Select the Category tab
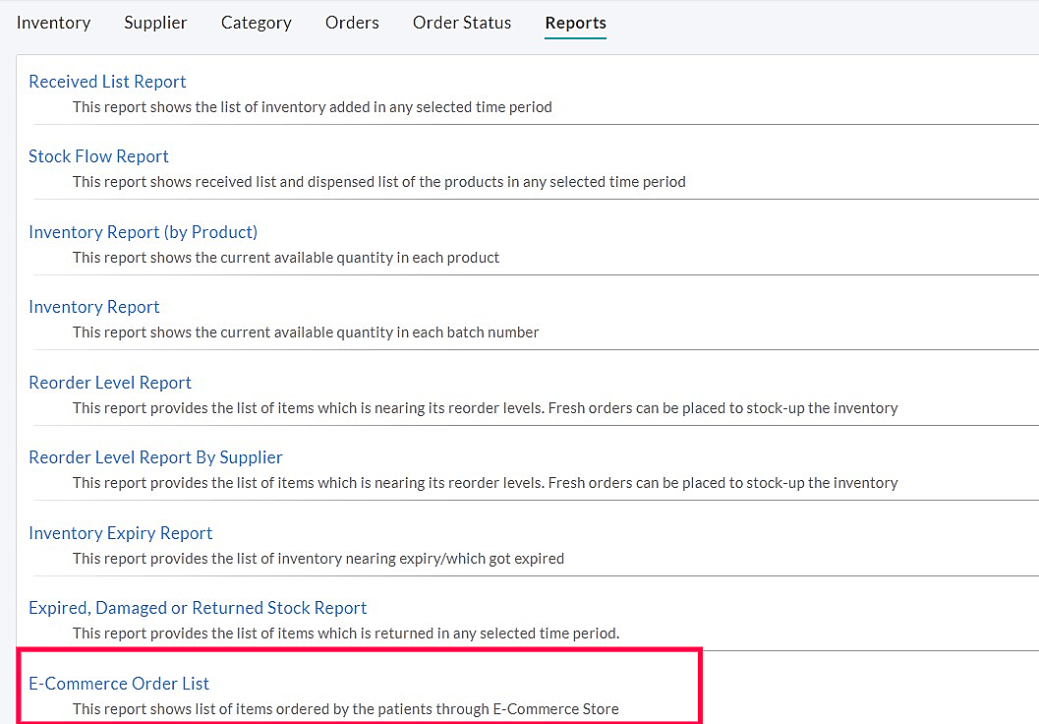 click(256, 22)
